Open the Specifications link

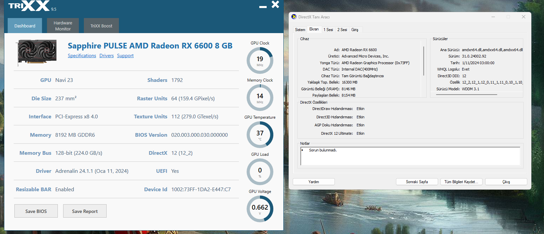[82, 55]
